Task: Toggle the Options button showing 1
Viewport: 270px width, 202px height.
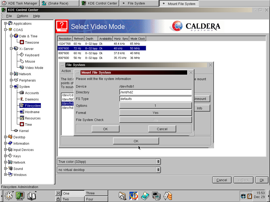Action: (x=156, y=106)
